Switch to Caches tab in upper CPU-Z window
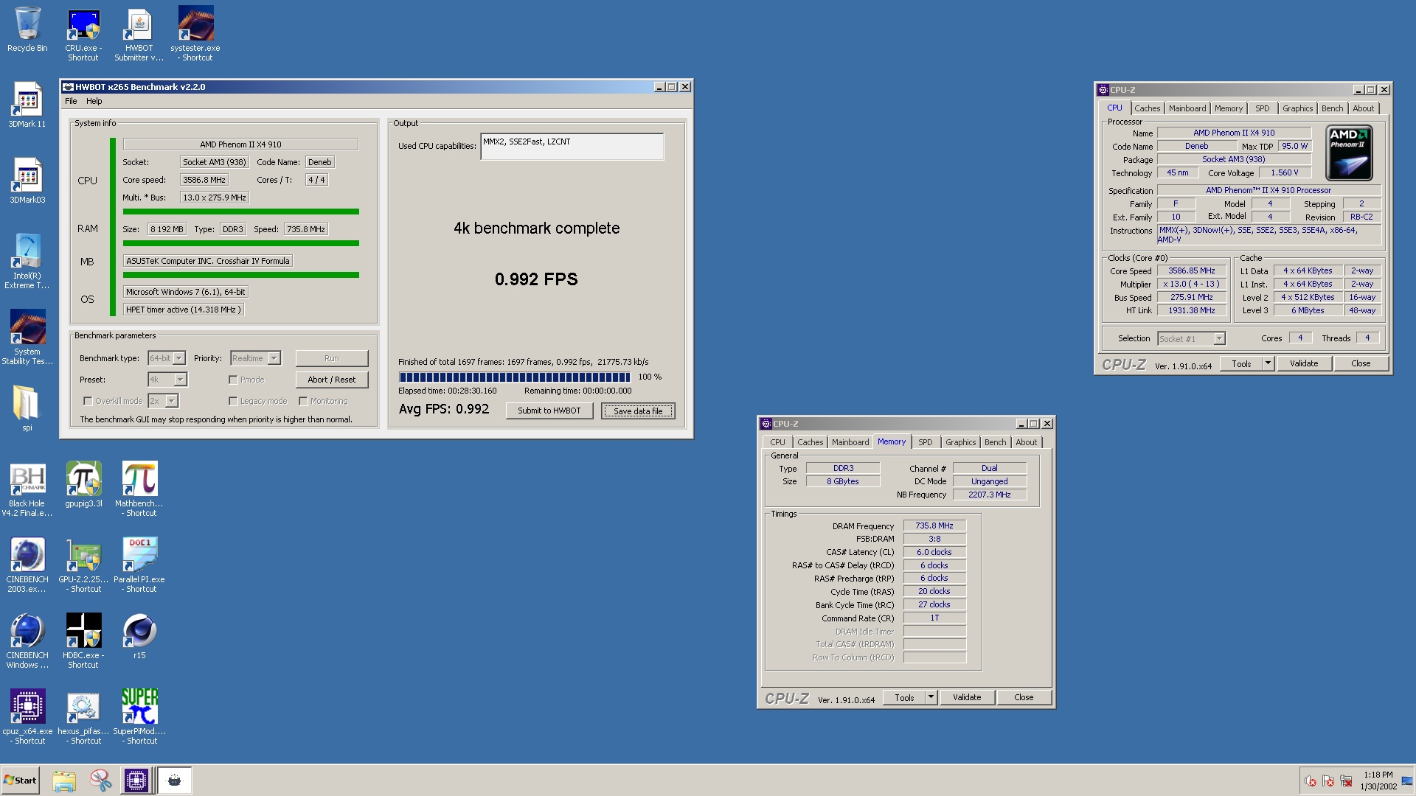The height and width of the screenshot is (796, 1416). [1147, 108]
